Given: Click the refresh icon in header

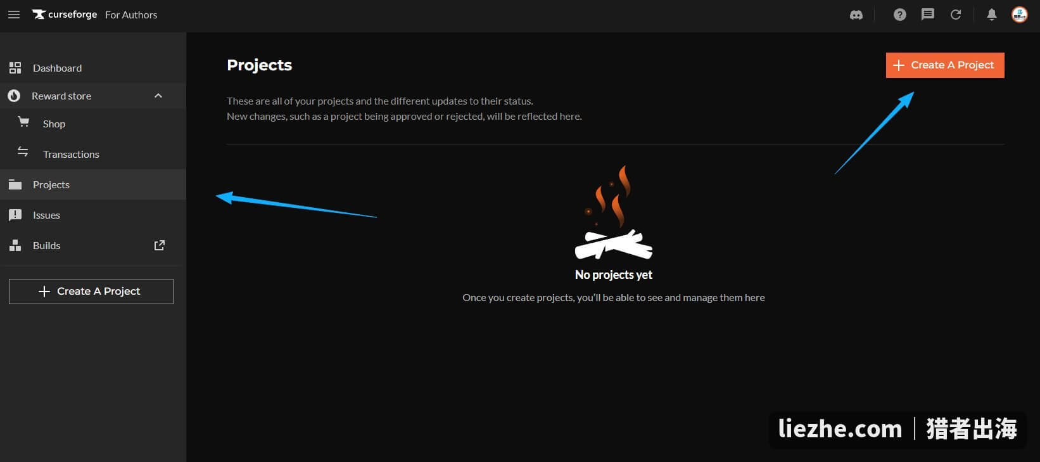Looking at the screenshot, I should 956,15.
